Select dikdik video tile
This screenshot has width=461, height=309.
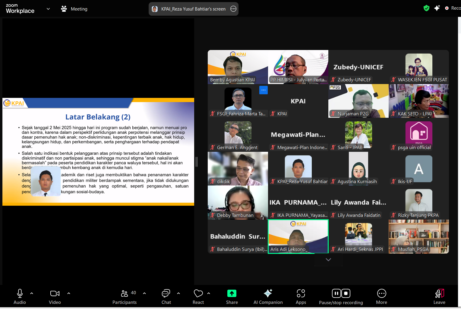[x=238, y=169]
